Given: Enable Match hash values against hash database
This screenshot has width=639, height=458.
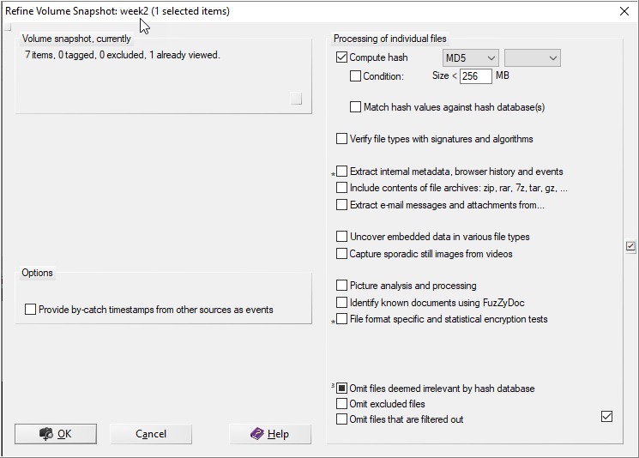Looking at the screenshot, I should (x=356, y=108).
